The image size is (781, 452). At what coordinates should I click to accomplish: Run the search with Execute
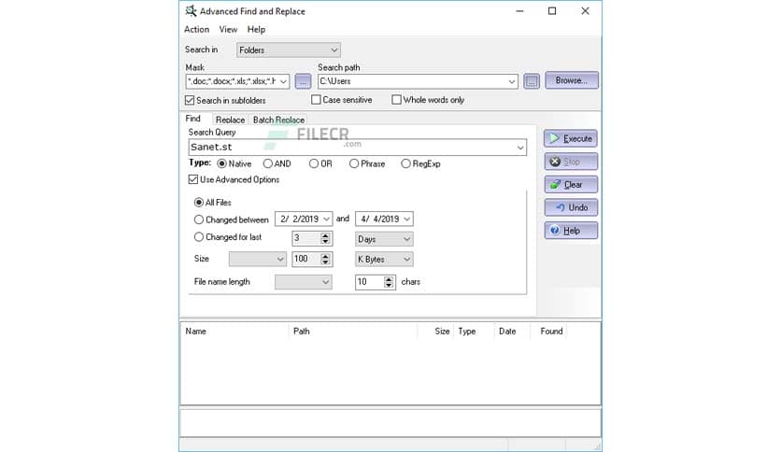coord(571,138)
